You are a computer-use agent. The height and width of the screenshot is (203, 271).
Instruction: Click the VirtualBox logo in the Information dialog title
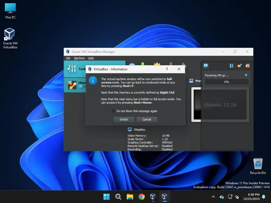coord(90,69)
